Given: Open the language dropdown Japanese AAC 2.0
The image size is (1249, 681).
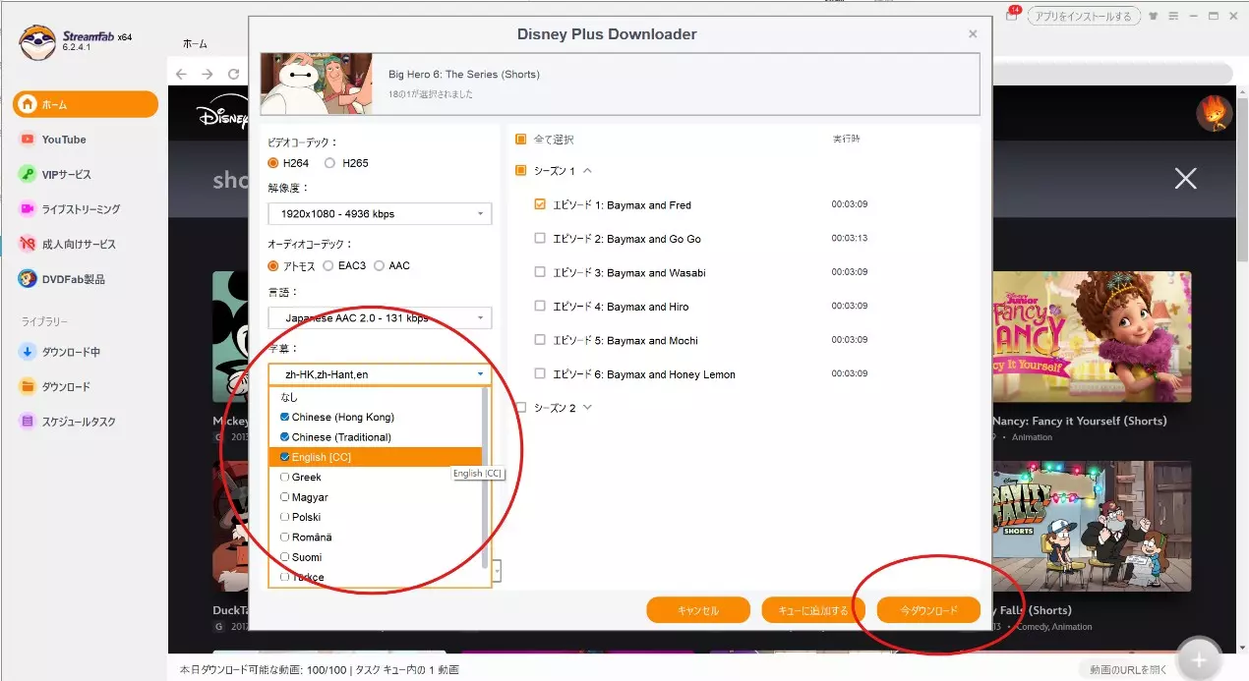Looking at the screenshot, I should pos(380,318).
